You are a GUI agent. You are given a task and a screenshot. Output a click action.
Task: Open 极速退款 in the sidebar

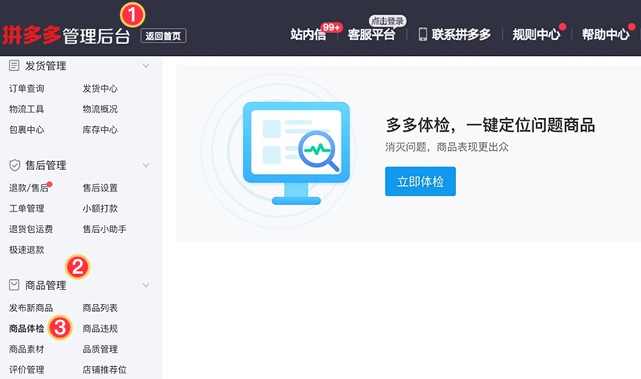[26, 250]
